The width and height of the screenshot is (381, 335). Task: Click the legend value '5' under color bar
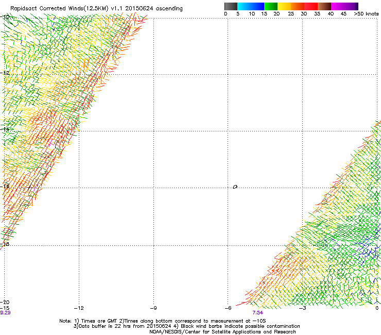point(238,14)
